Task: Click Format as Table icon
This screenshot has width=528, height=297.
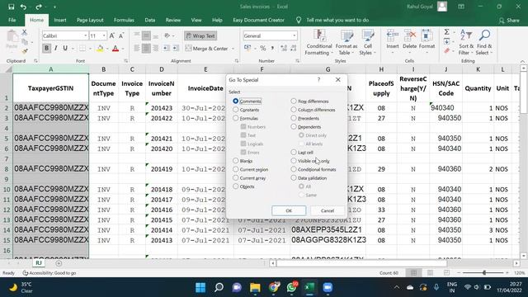Action: click(x=346, y=42)
